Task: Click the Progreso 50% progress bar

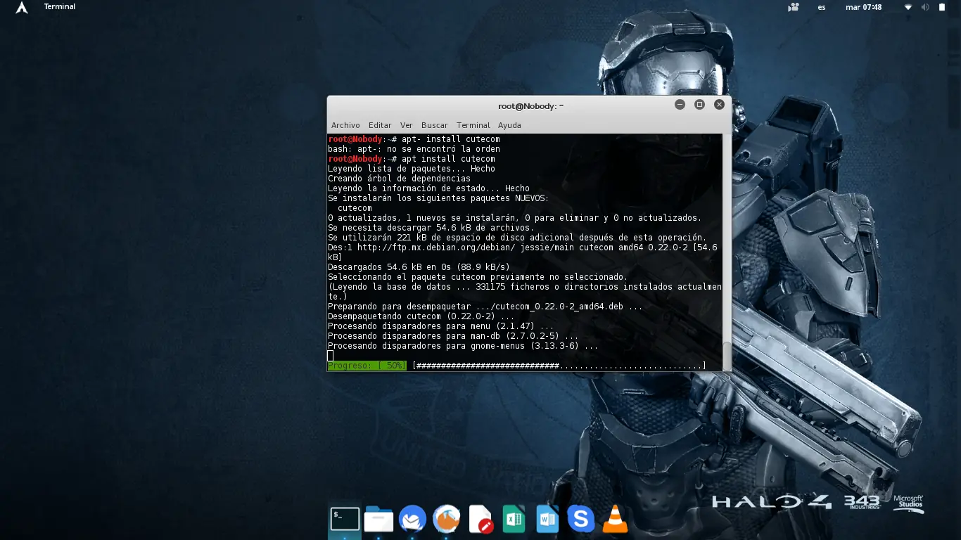Action: (516, 366)
